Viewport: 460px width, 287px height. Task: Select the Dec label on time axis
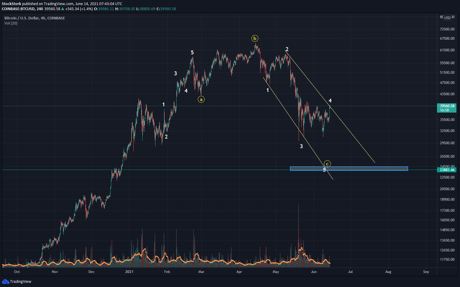coord(91,272)
